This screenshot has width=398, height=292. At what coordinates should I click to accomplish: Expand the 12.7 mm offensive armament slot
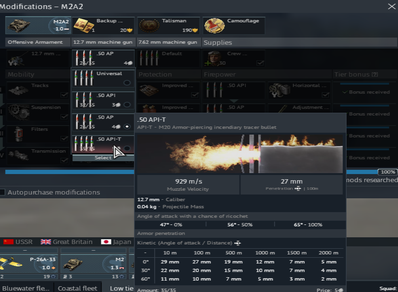38,58
